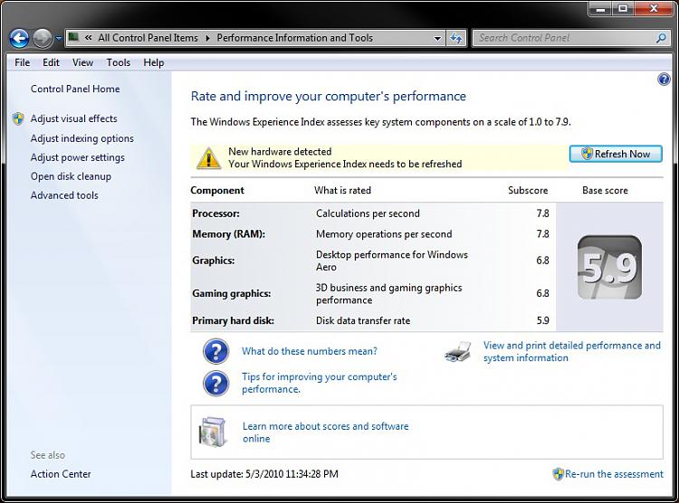Expand the address bar history dropdown

[x=437, y=38]
